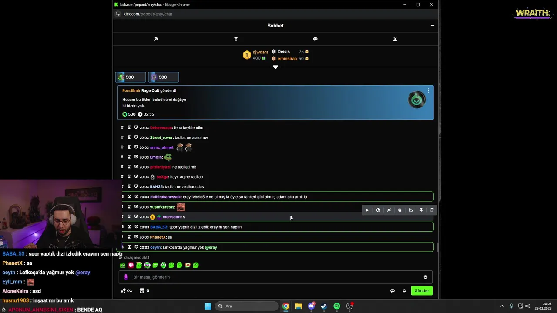
Task: Click the @eray mention in ceytn's message
Action: (x=211, y=247)
